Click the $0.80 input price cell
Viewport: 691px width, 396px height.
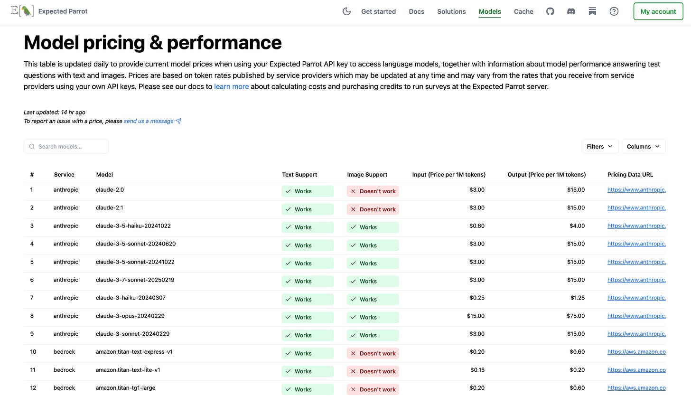(477, 226)
